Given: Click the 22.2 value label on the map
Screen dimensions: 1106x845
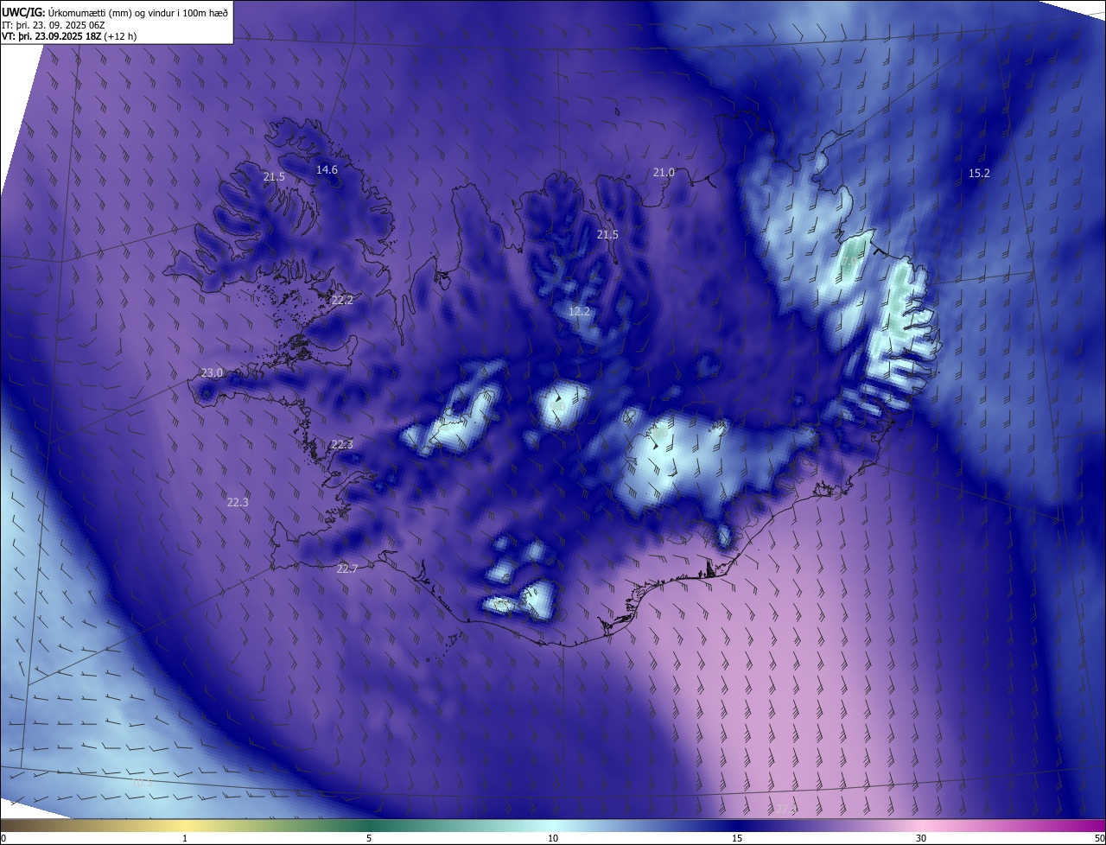Looking at the screenshot, I should click(x=342, y=301).
